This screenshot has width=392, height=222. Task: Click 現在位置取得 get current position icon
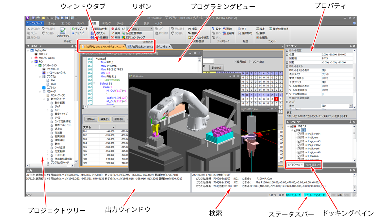[123, 33]
